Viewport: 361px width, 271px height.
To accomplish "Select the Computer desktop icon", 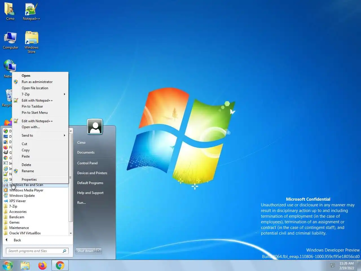I will [10, 40].
